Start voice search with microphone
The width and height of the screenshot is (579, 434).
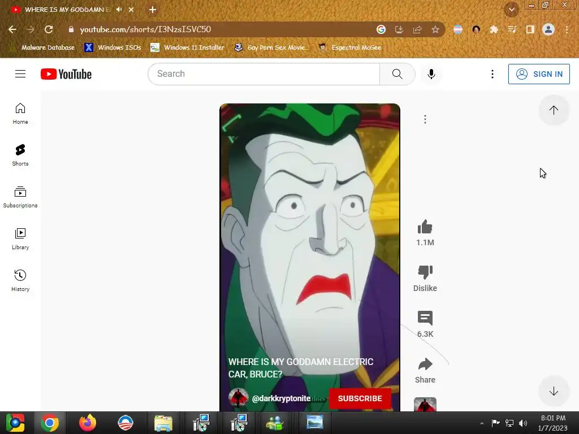click(x=431, y=74)
